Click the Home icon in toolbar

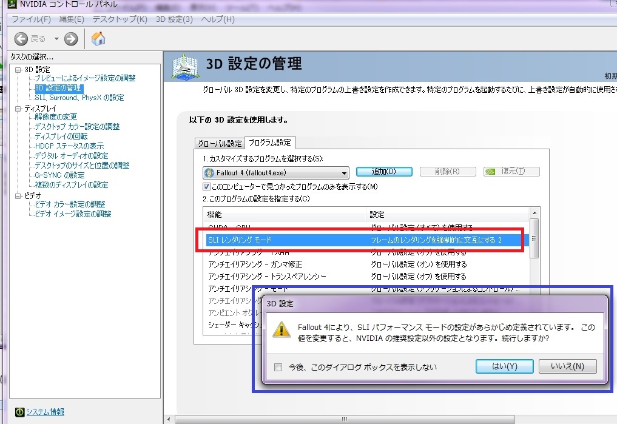[98, 39]
